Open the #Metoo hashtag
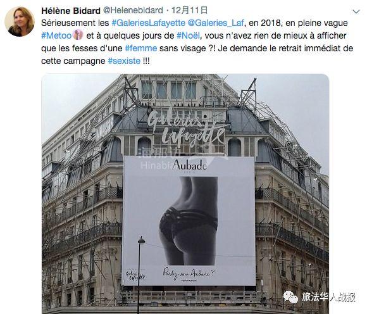 56,35
